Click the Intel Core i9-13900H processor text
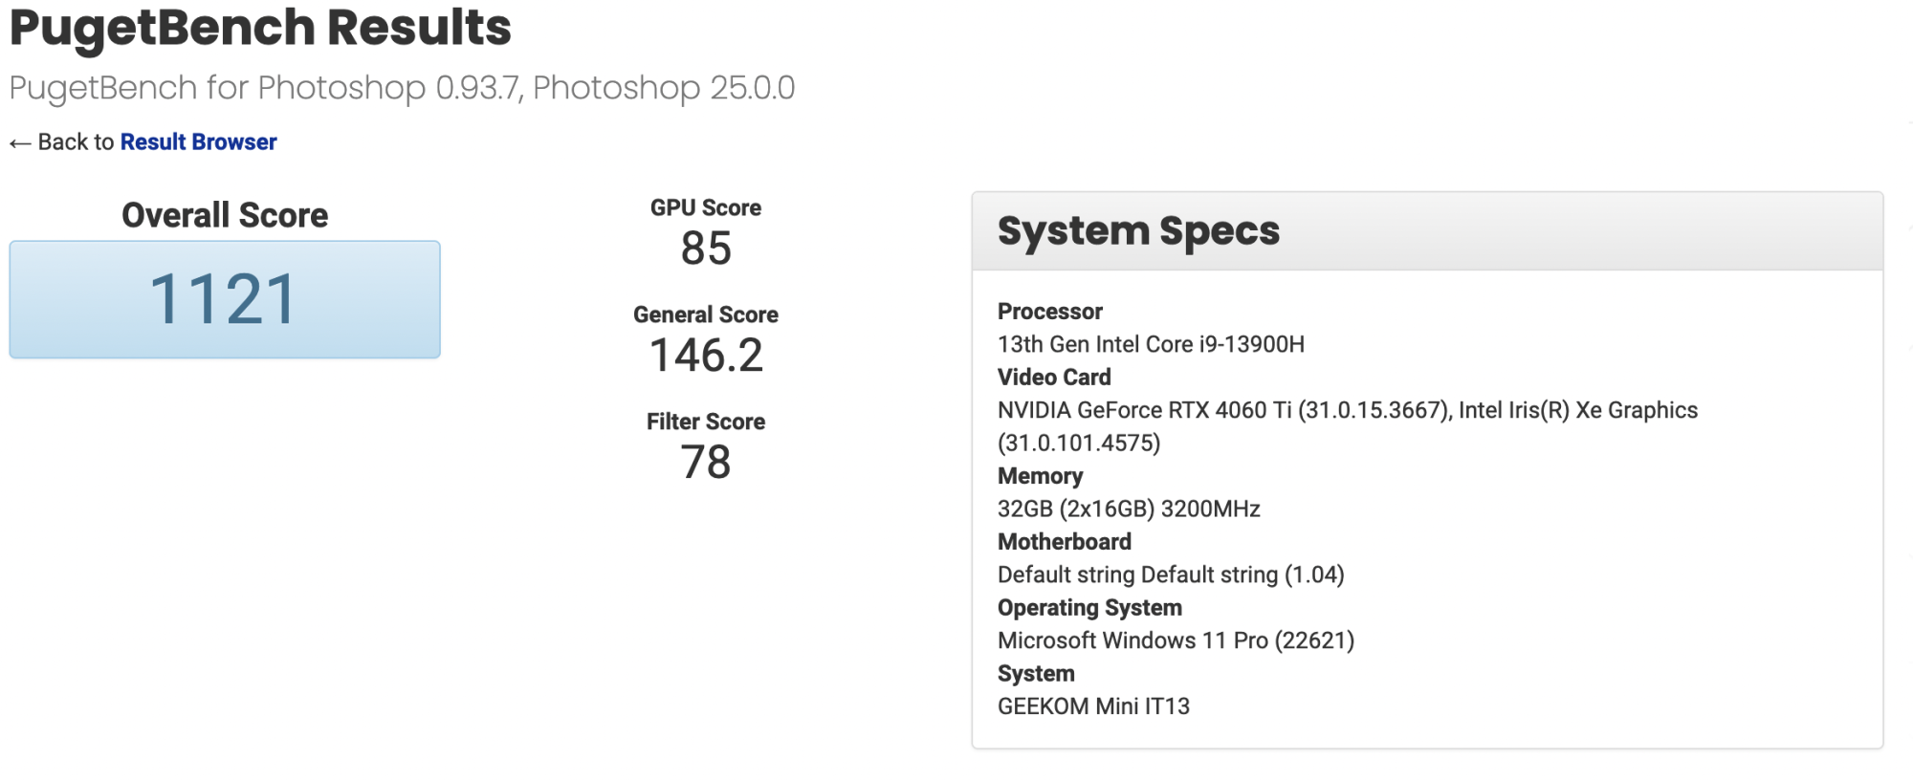 [x=1151, y=344]
